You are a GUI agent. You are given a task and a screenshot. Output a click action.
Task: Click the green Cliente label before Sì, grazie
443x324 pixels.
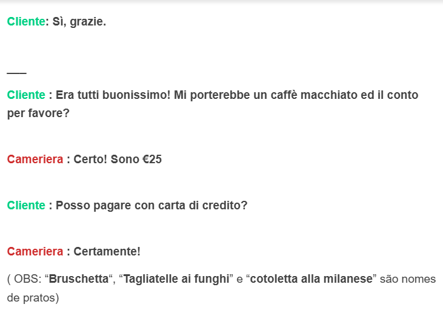(x=26, y=21)
